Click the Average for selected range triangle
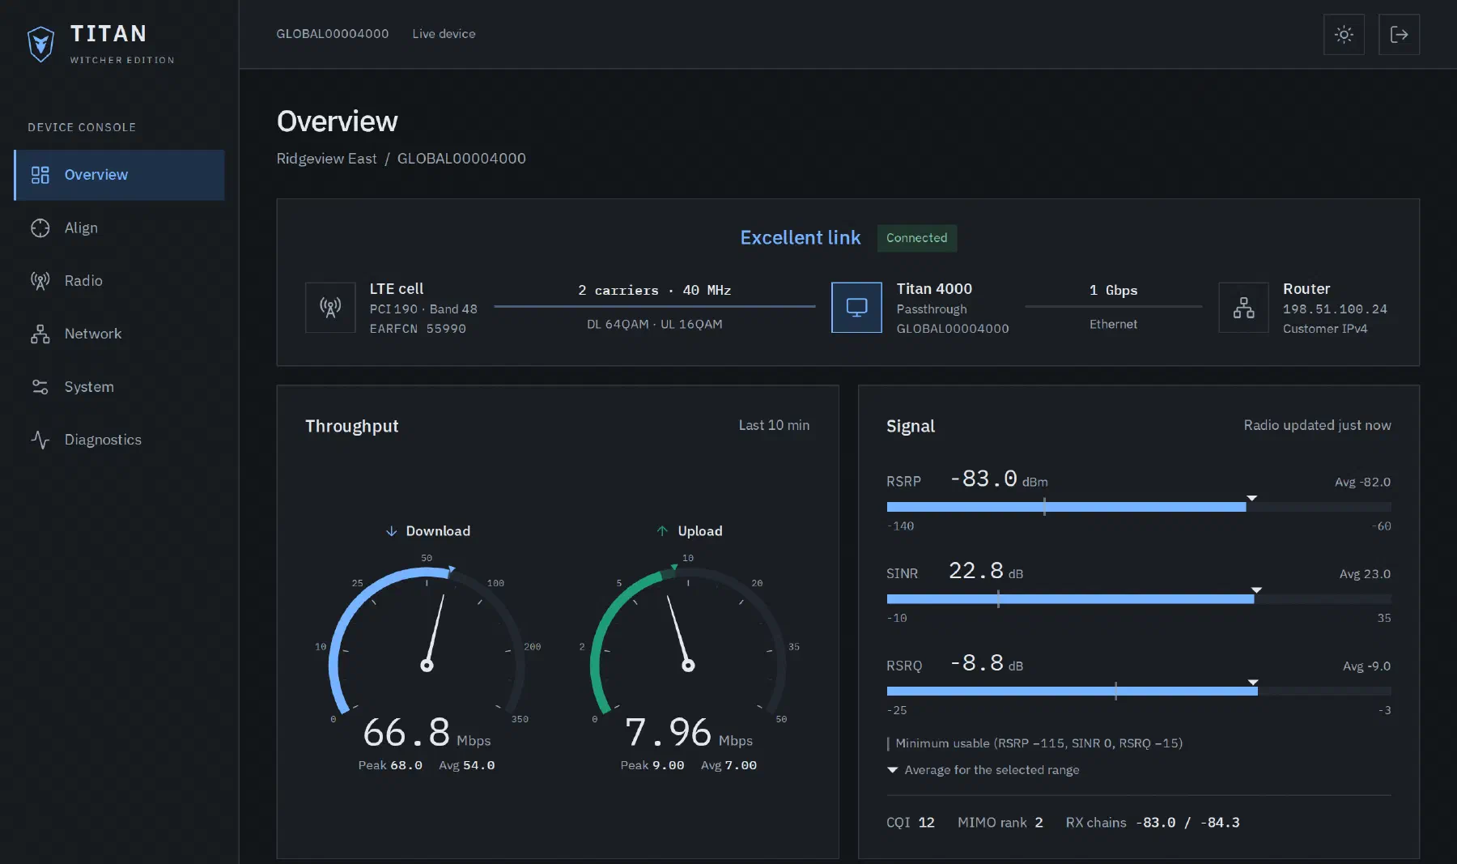The width and height of the screenshot is (1457, 864). click(893, 770)
